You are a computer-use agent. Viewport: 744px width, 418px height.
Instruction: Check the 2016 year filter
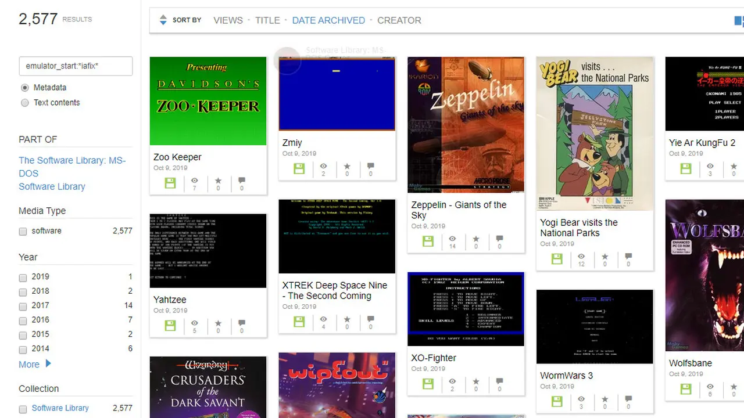(23, 321)
